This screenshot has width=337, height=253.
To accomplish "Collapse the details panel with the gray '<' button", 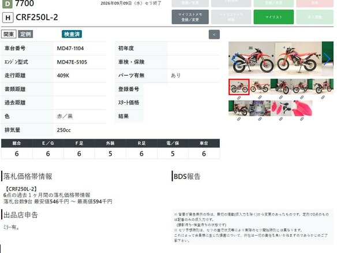I will [x=214, y=35].
